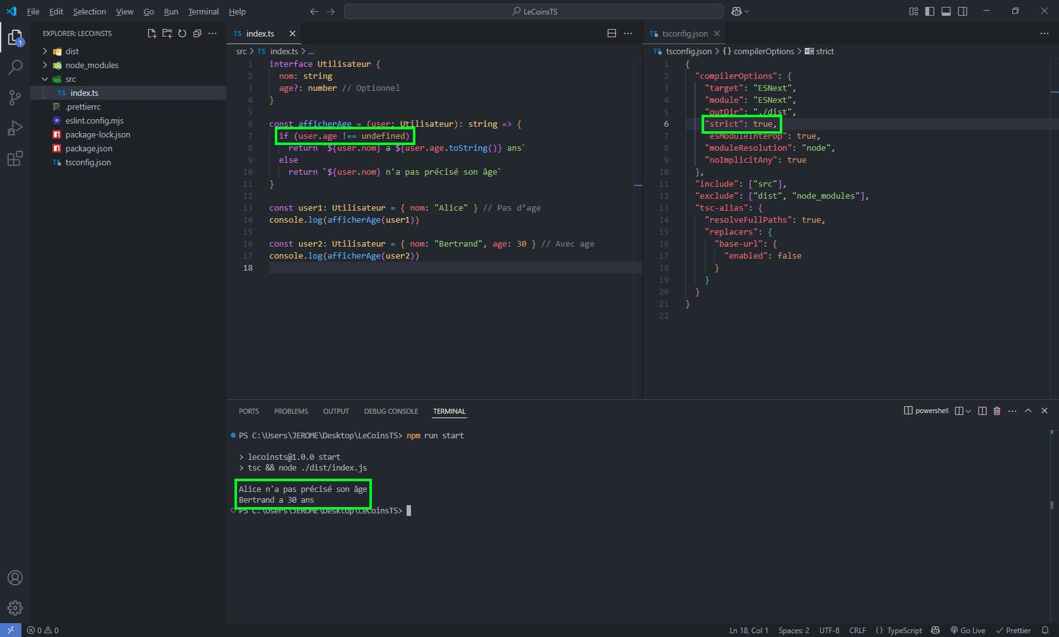Open the Ln 18, Col 1 go-to-line
This screenshot has height=637, width=1059.
[749, 630]
